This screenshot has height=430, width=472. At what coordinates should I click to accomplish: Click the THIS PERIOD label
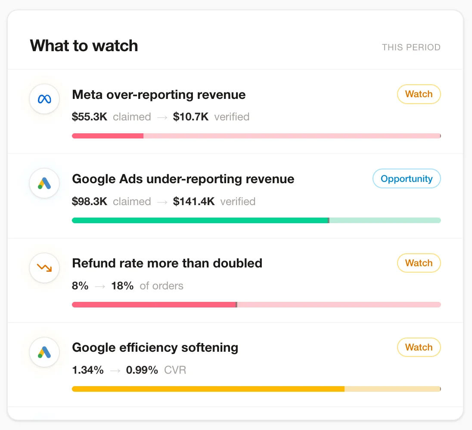click(411, 47)
